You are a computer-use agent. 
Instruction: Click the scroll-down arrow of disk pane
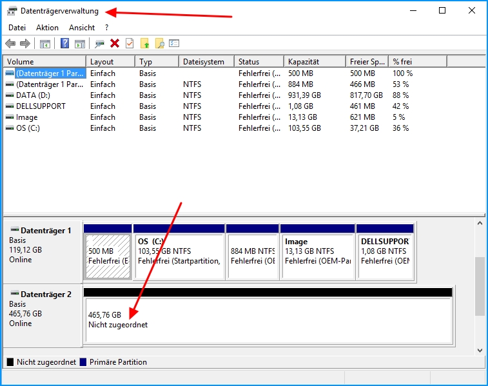tap(480, 350)
